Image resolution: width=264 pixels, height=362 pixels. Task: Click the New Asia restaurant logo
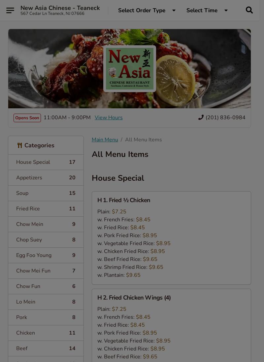(x=129, y=69)
